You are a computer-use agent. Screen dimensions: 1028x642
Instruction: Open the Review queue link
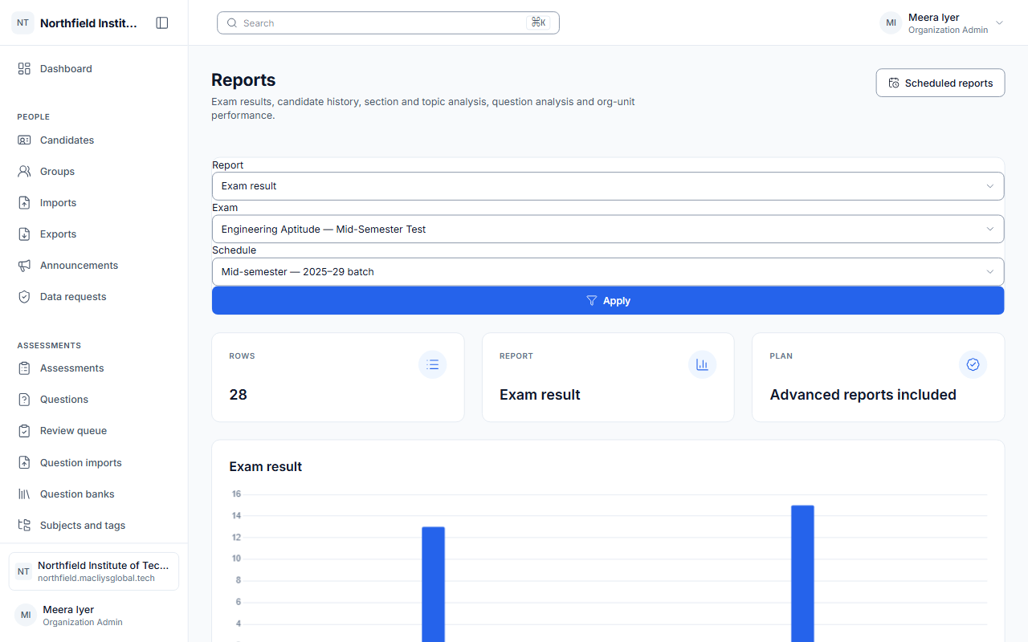[94, 431]
